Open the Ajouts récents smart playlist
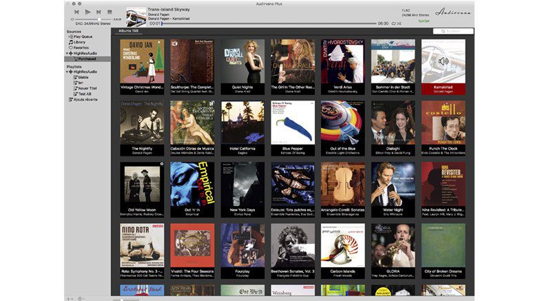Image resolution: width=538 pixels, height=301 pixels. (85, 99)
